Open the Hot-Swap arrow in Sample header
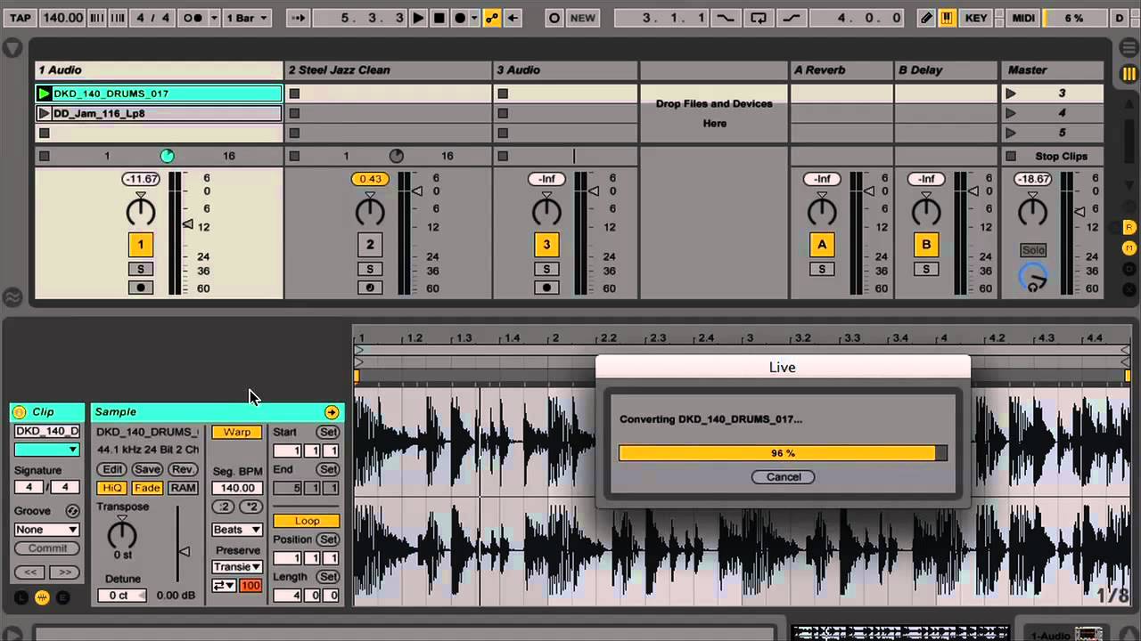 [x=332, y=412]
